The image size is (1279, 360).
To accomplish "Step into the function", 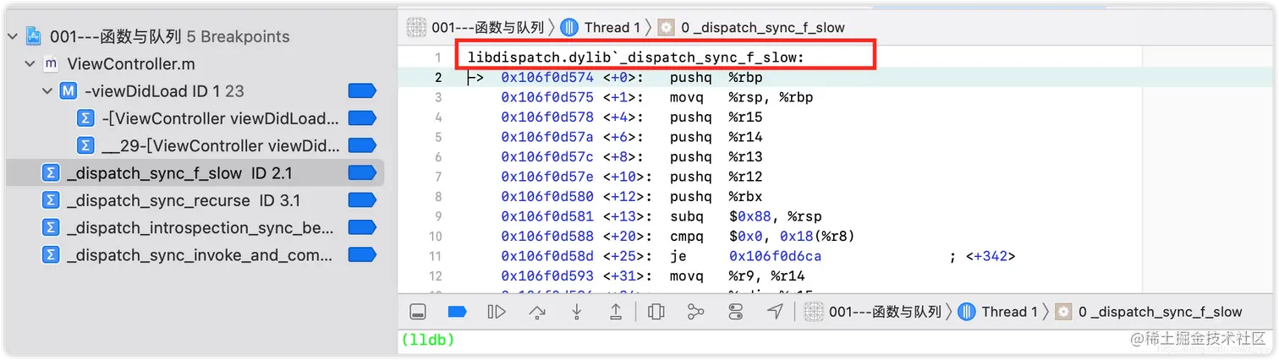I will [576, 312].
